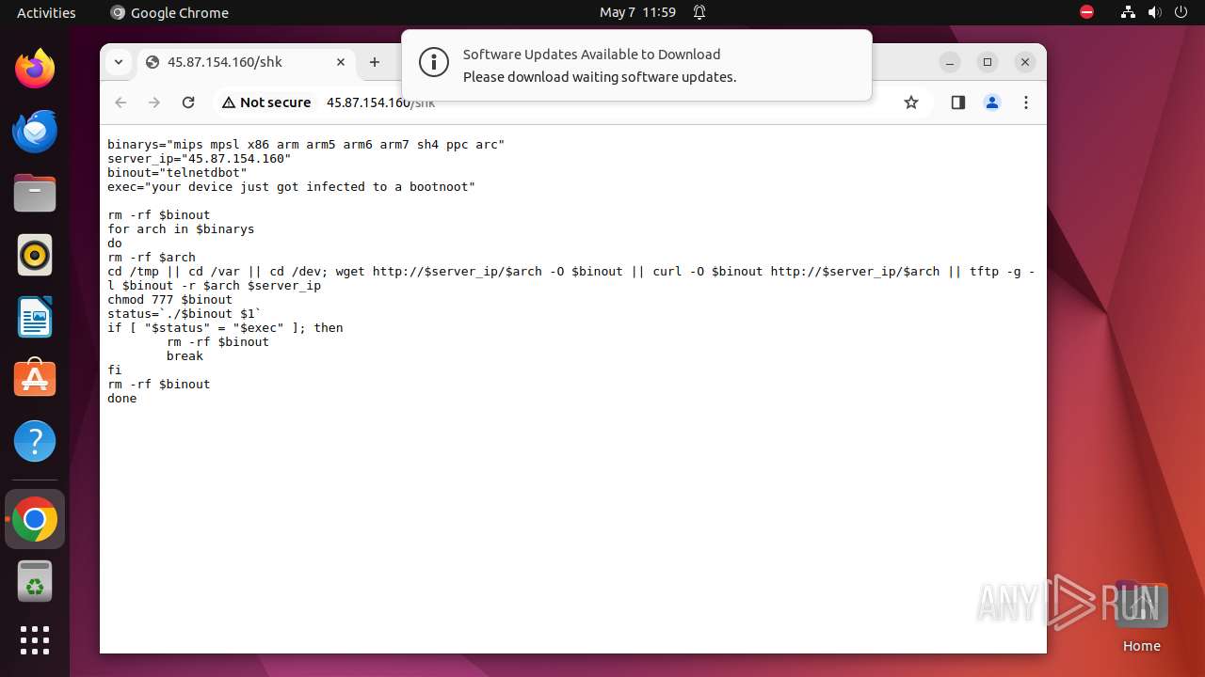The height and width of the screenshot is (677, 1205).
Task: View the Not secure site info
Action: click(266, 102)
